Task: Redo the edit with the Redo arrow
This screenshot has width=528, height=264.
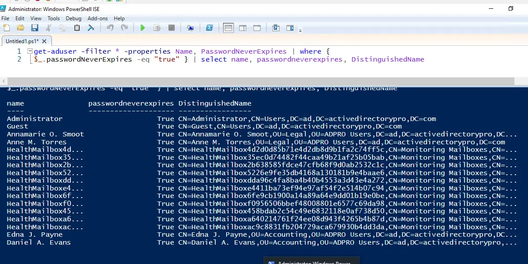Action: pos(125,28)
